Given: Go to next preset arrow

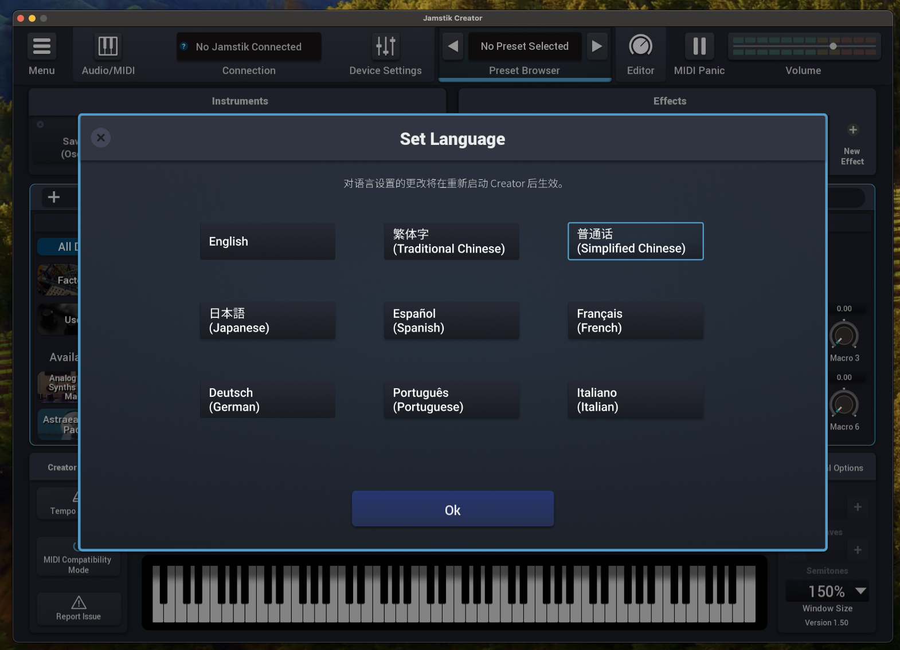Looking at the screenshot, I should point(597,46).
